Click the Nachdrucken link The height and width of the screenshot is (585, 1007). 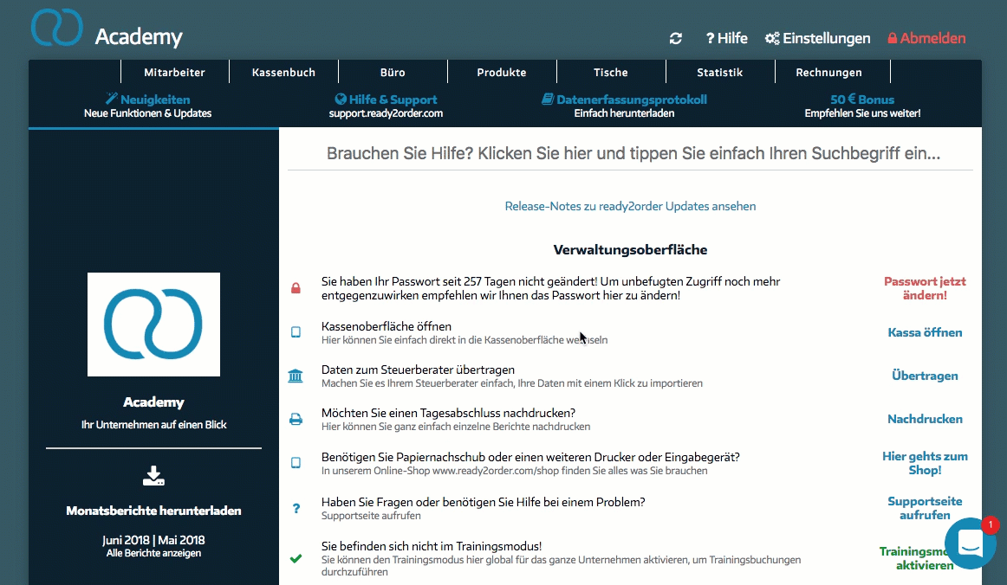coord(925,419)
